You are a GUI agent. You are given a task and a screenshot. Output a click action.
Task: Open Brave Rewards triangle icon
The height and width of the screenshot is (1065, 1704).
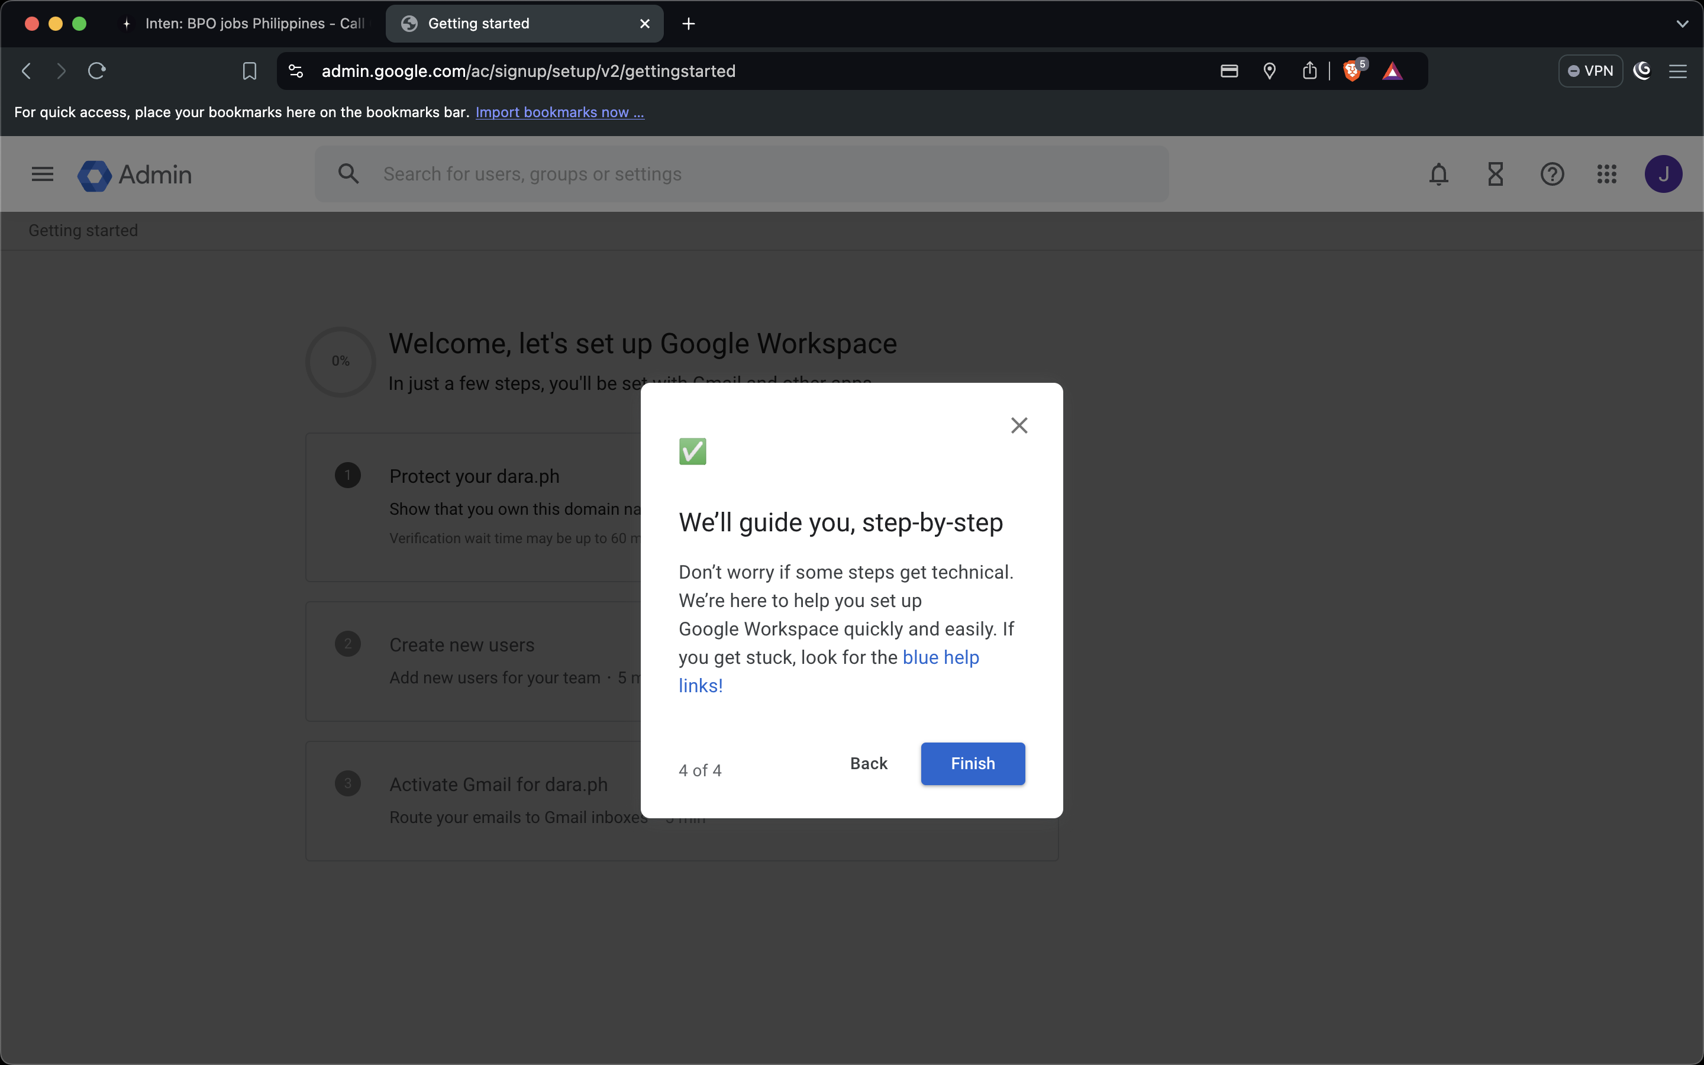[1392, 71]
